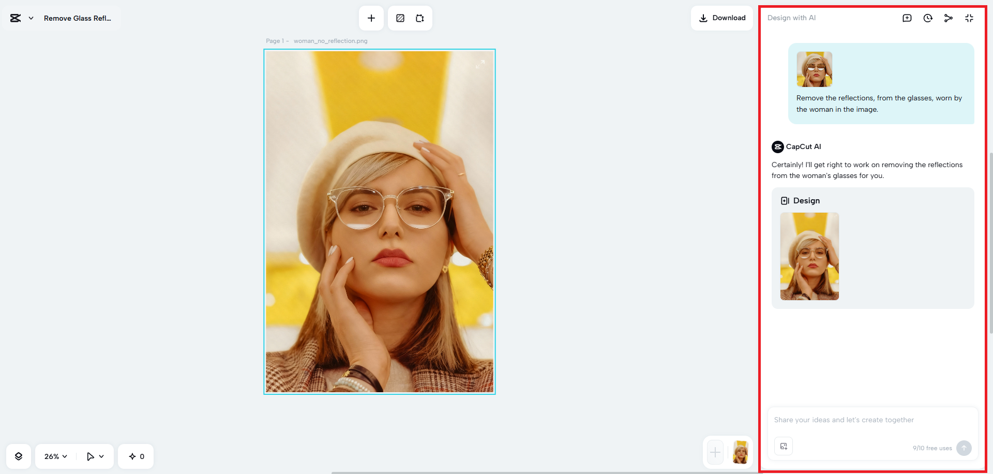
Task: Download the edited image
Action: pyautogui.click(x=722, y=18)
